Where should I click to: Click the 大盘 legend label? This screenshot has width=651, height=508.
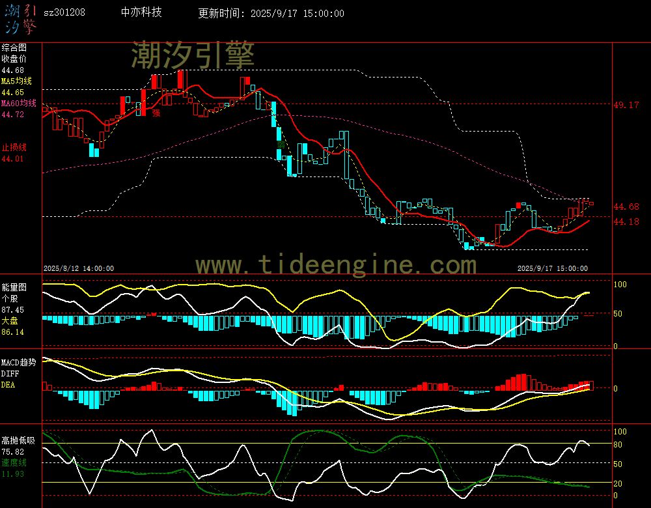tap(10, 320)
